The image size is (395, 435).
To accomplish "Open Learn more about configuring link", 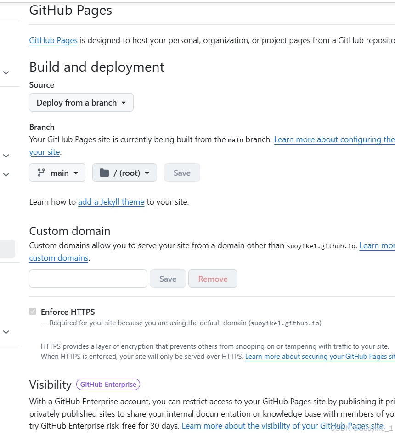I will (x=334, y=139).
